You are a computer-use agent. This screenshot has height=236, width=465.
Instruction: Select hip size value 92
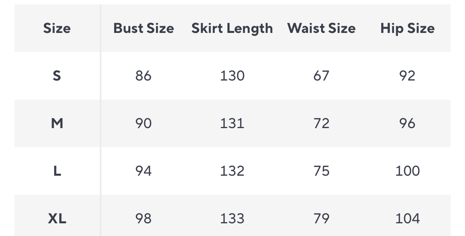407,75
